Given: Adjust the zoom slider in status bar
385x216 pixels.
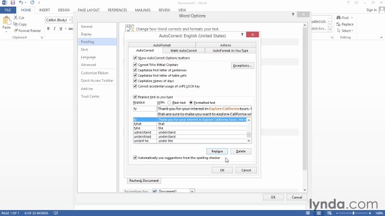Looking at the screenshot, I should pos(353,213).
